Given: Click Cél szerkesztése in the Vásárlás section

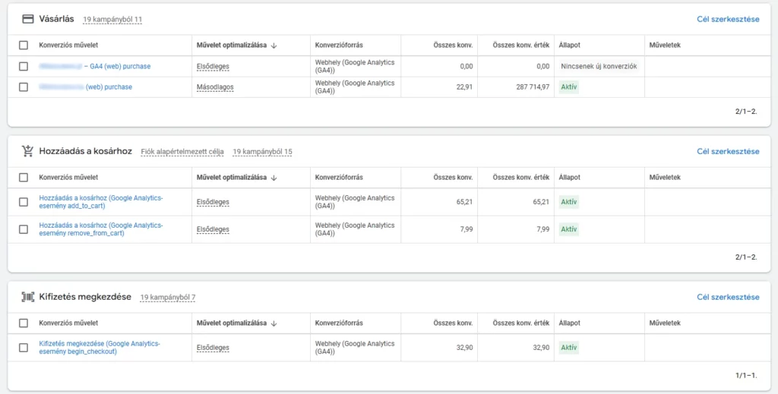Looking at the screenshot, I should tap(727, 19).
